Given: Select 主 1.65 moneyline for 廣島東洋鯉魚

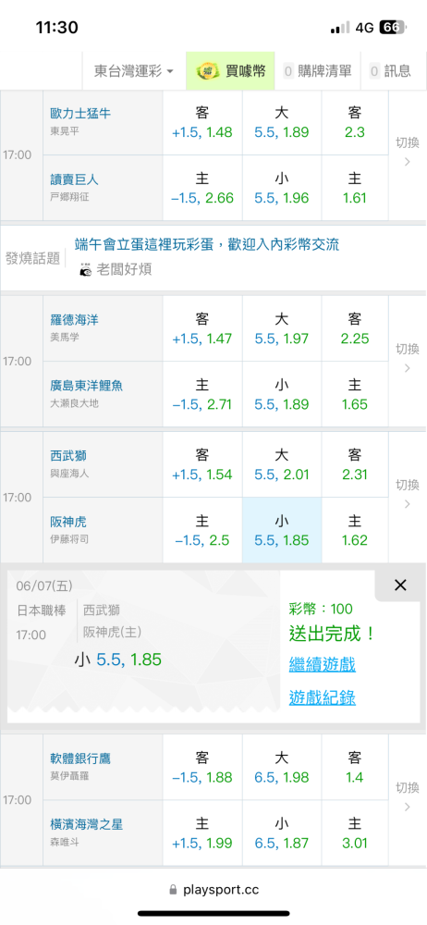Looking at the screenshot, I should click(x=355, y=395).
